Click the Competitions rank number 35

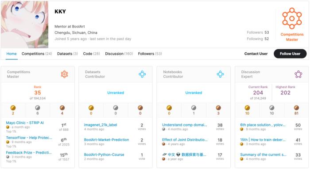coord(38,93)
